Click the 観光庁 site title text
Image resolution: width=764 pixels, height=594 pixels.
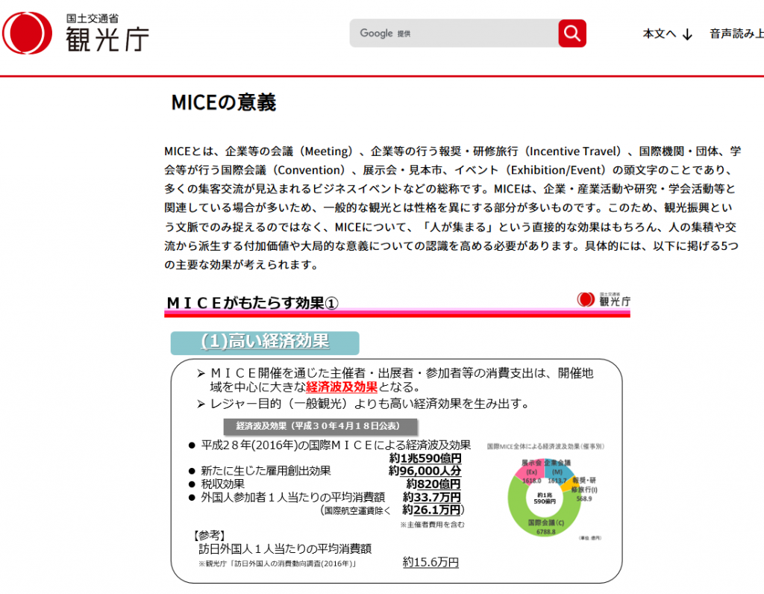(107, 37)
